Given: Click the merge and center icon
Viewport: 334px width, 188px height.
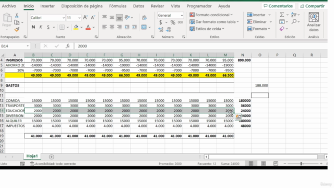Looking at the screenshot, I should (x=144, y=27).
